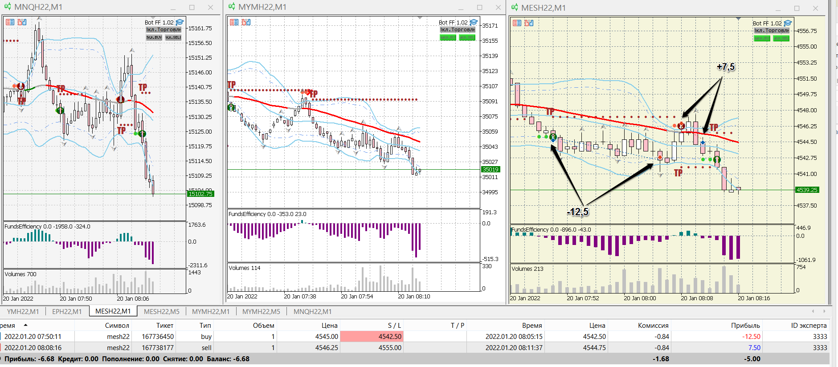838x367 pixels.
Task: Toggle the gray BUY button on MNQH22 chart
Action: [x=154, y=37]
